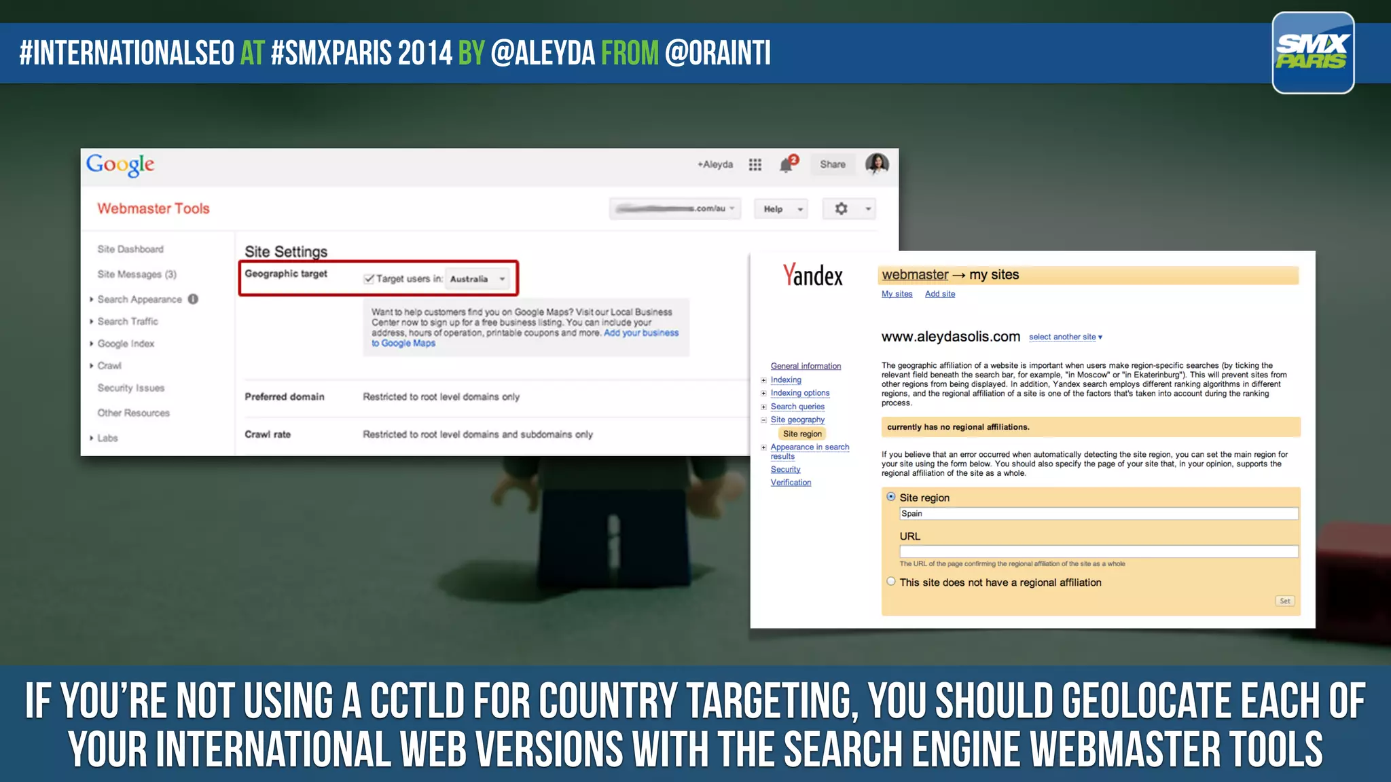Open the notifications bell icon
Viewport: 1391px width, 782px height.
tap(788, 164)
